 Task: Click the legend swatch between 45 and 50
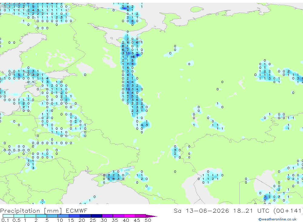pos(141,216)
